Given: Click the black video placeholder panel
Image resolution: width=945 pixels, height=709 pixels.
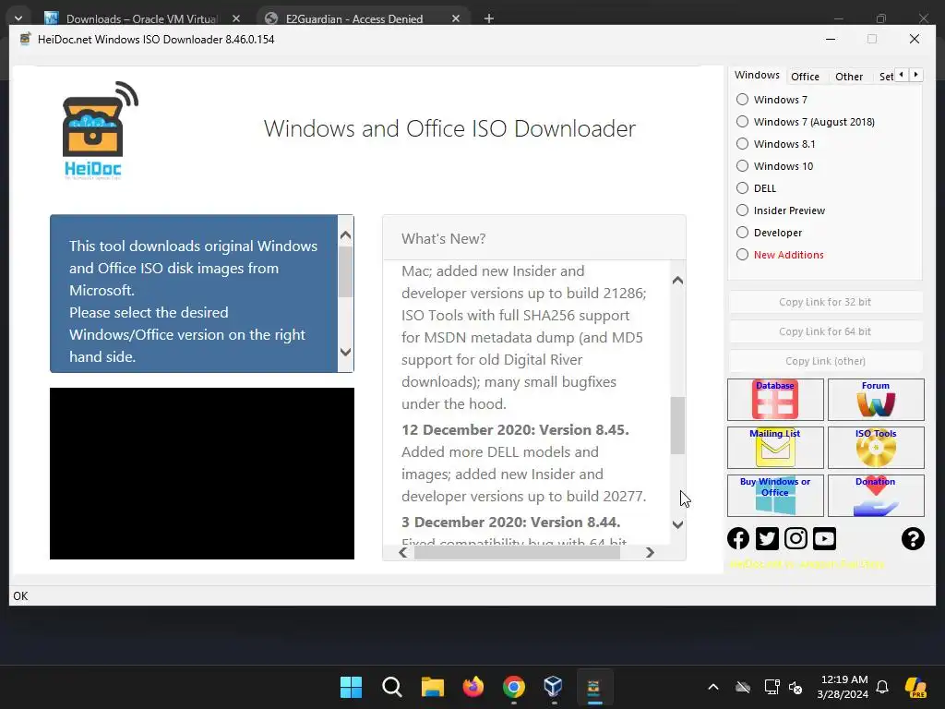Looking at the screenshot, I should (202, 474).
